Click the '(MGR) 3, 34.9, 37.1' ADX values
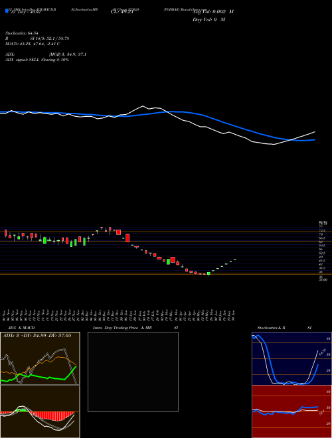332x438 pixels. click(x=67, y=54)
